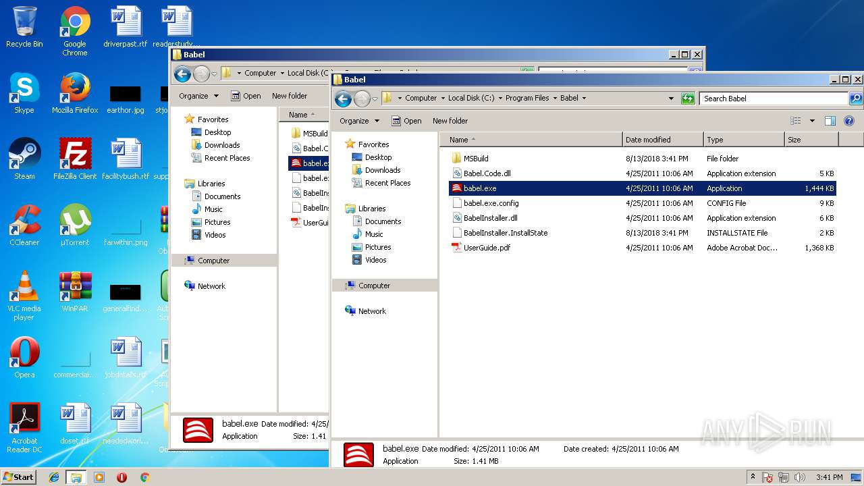
Task: Click the Forward button in the front Babel window
Action: (x=362, y=99)
